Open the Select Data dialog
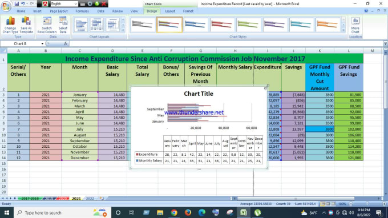Image resolution: width=388 pixels, height=218 pixels. pyautogui.click(x=63, y=25)
